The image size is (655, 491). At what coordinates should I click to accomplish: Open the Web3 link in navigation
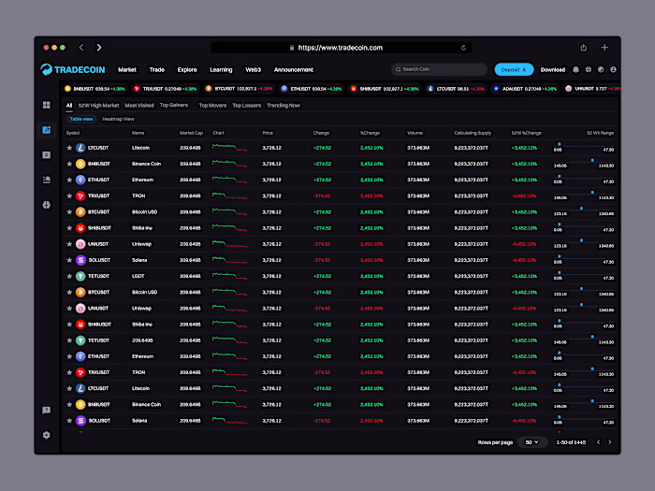pyautogui.click(x=254, y=70)
